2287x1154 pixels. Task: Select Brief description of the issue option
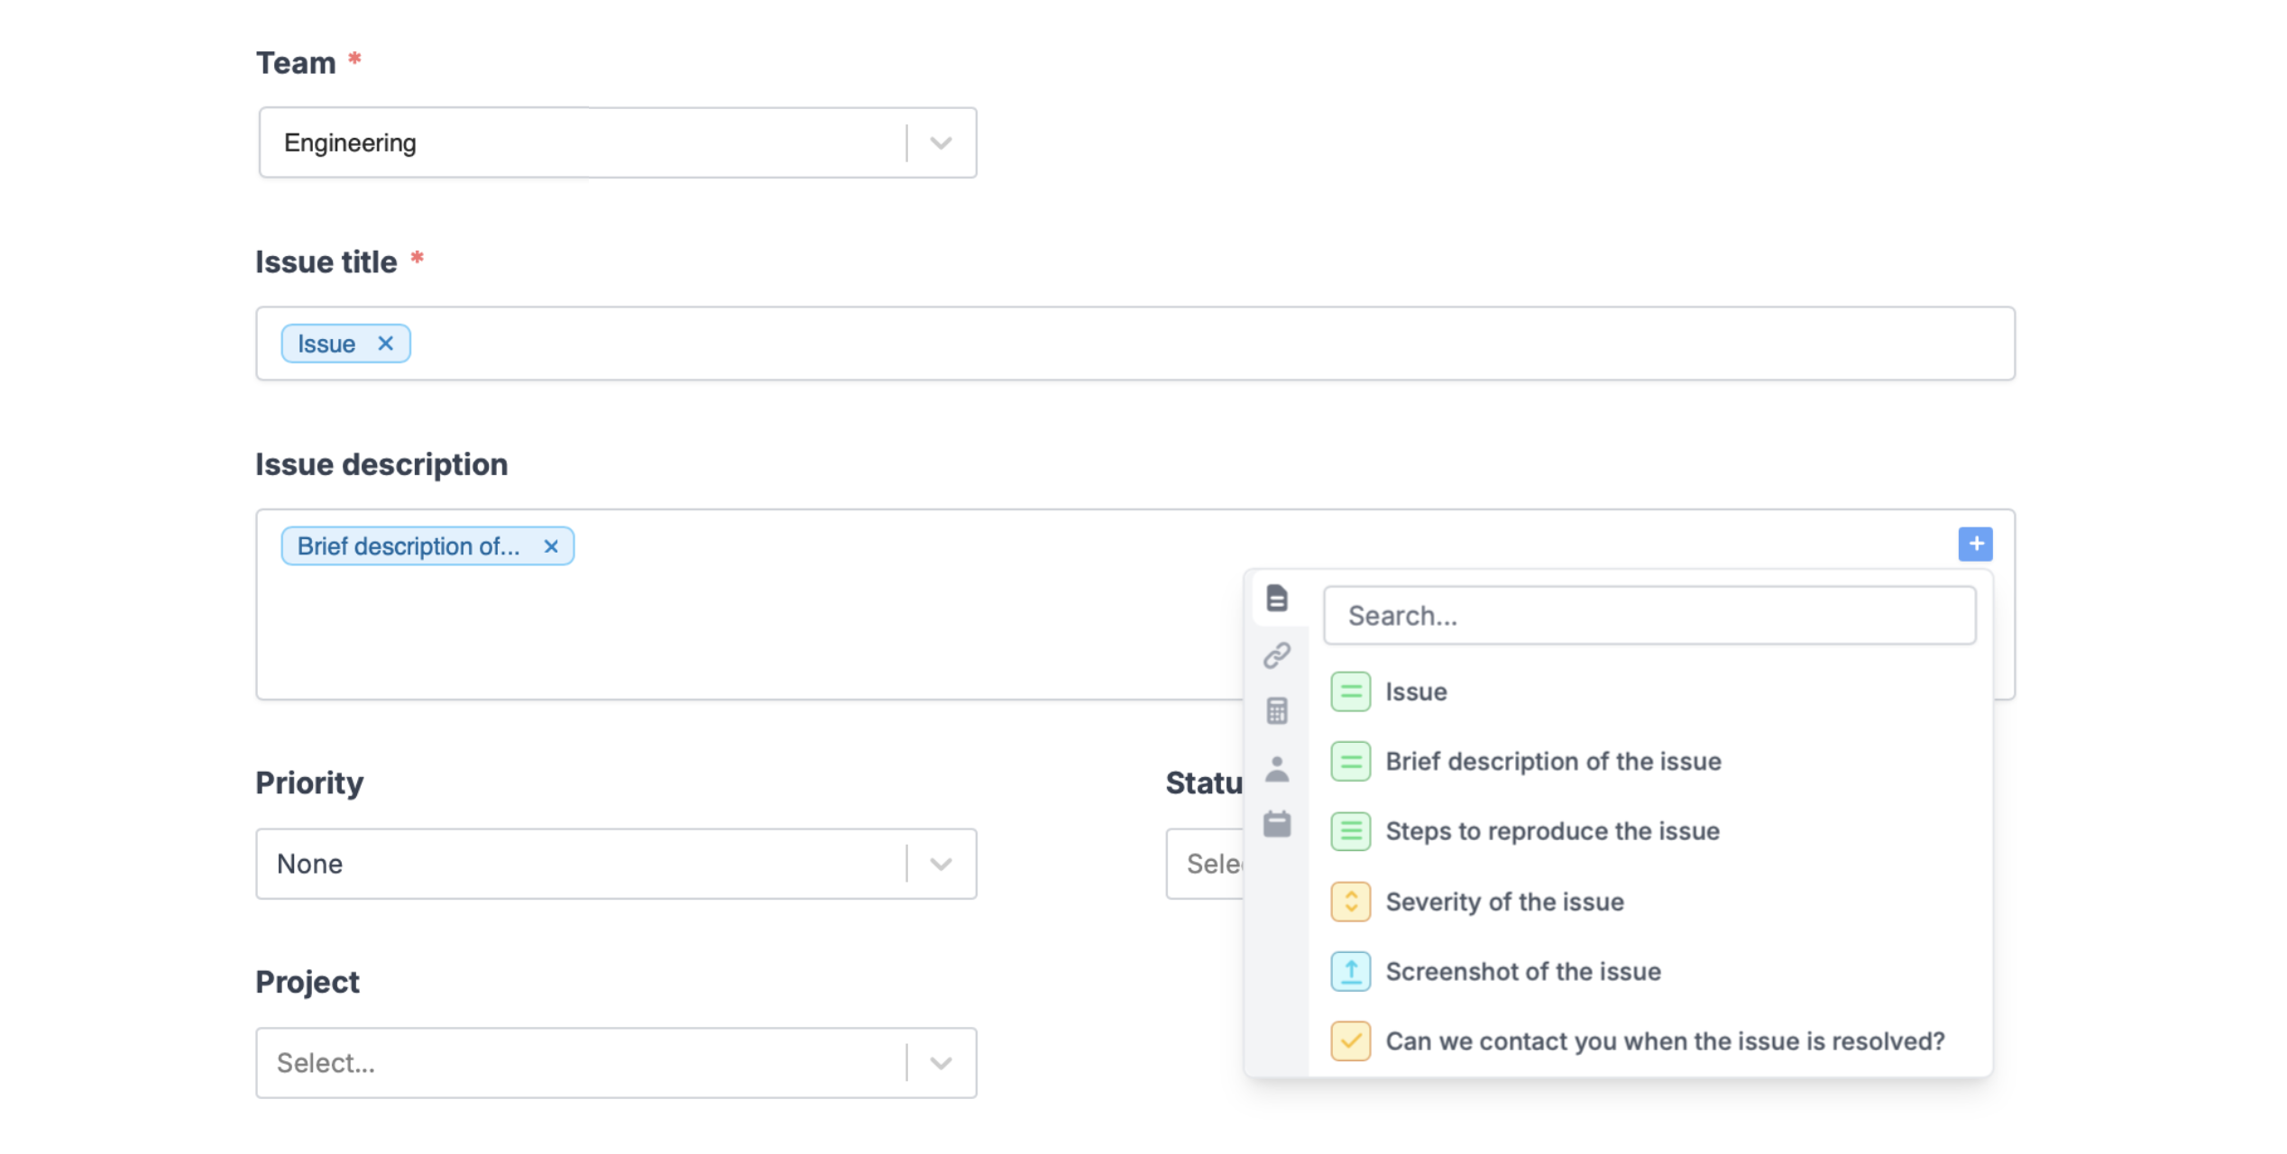click(1553, 761)
